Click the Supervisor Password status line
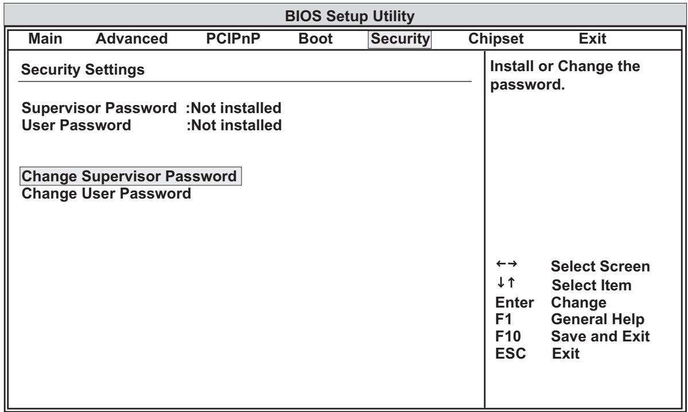688x412 pixels. [x=151, y=108]
